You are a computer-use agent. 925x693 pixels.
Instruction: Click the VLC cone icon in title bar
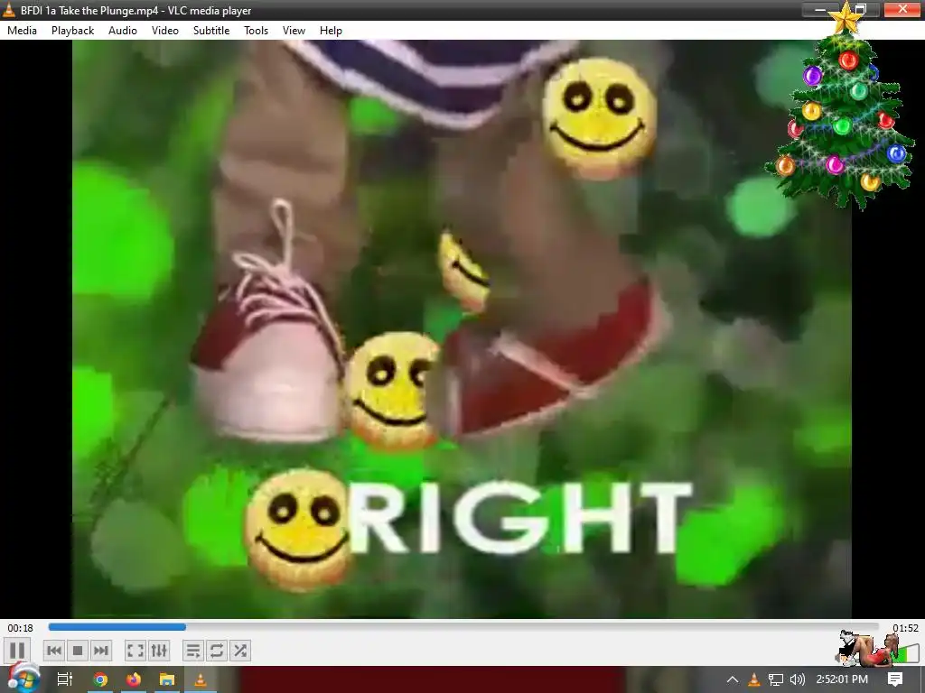pos(9,10)
